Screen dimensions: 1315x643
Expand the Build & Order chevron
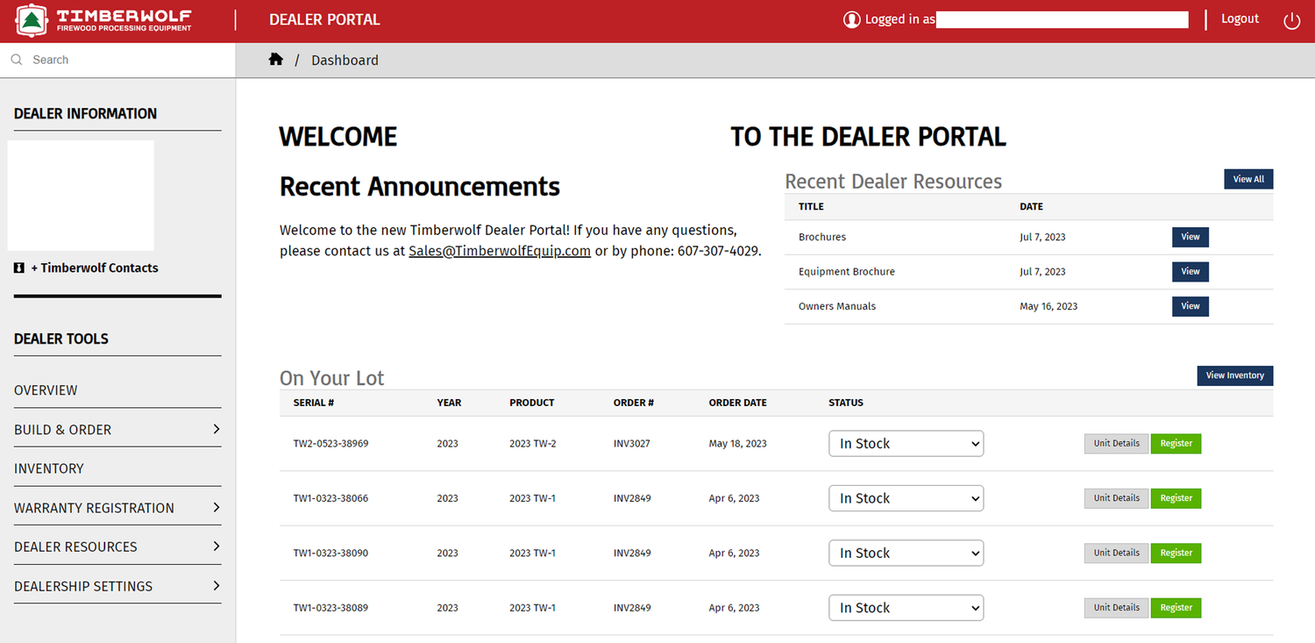217,429
